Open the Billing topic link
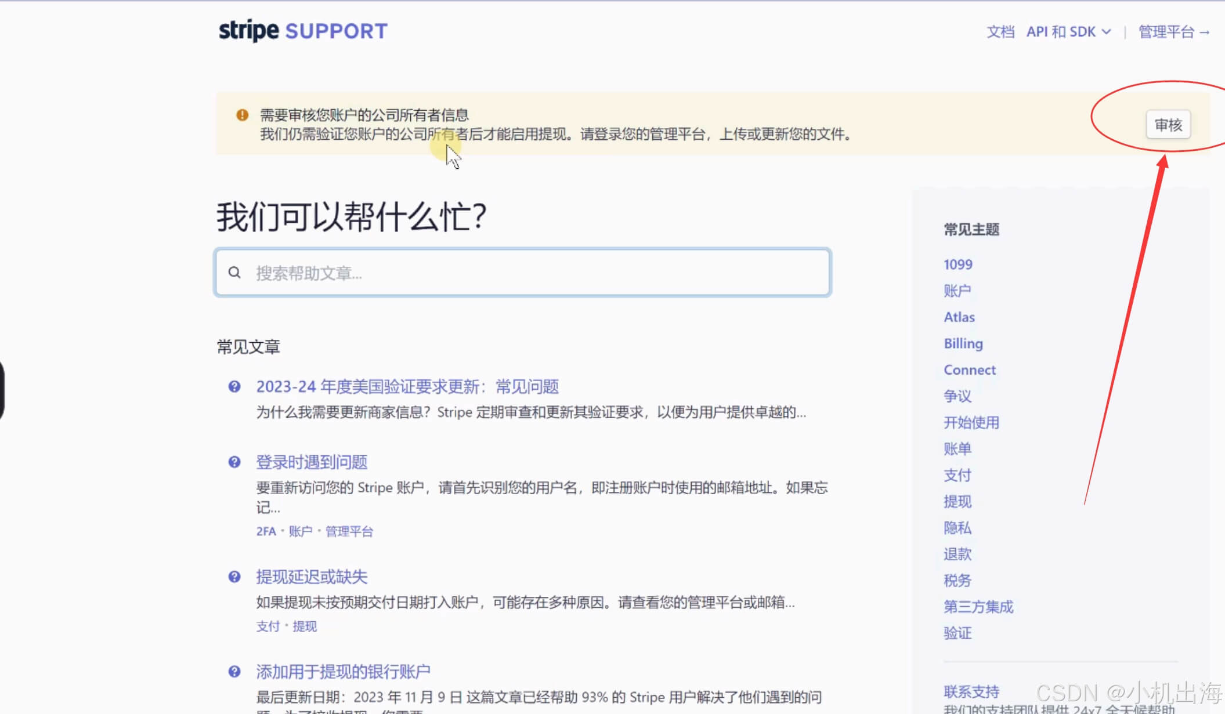 coord(963,343)
